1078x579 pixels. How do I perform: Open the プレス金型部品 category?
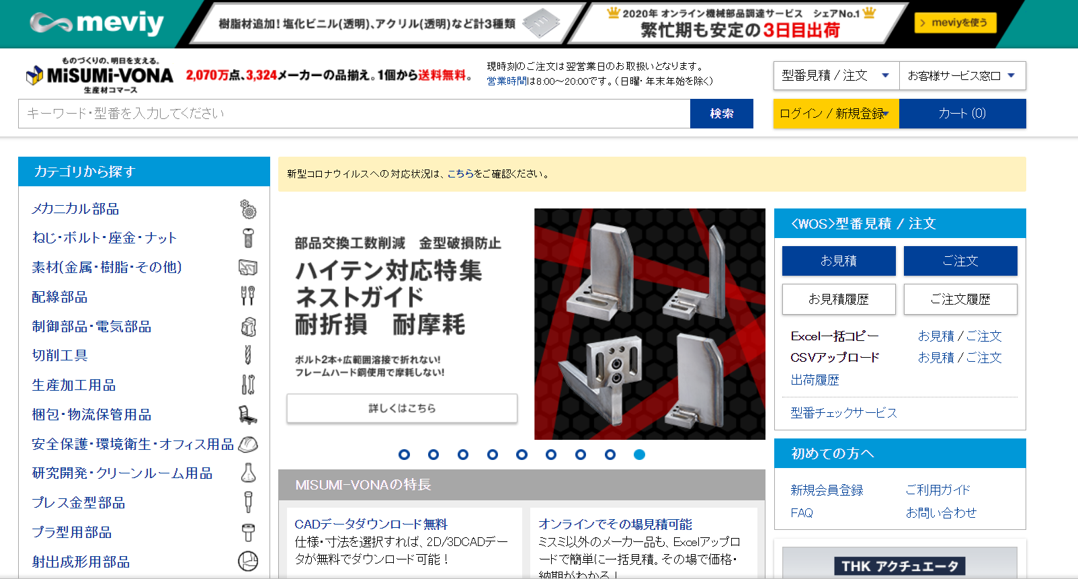click(79, 503)
